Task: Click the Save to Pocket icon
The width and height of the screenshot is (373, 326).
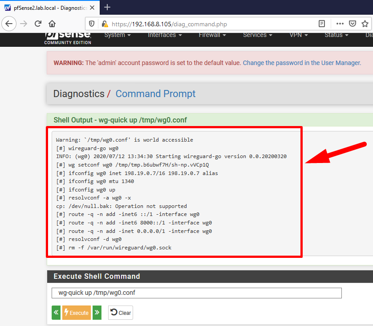Action: pos(353,24)
